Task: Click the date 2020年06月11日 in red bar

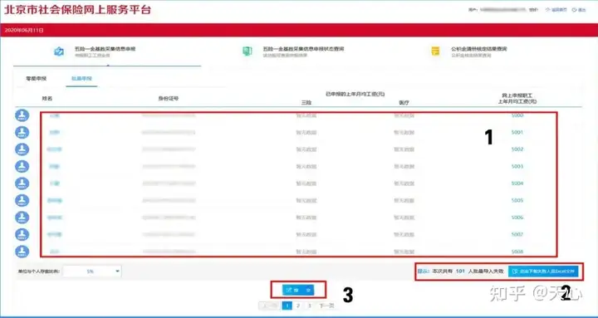Action: (24, 30)
